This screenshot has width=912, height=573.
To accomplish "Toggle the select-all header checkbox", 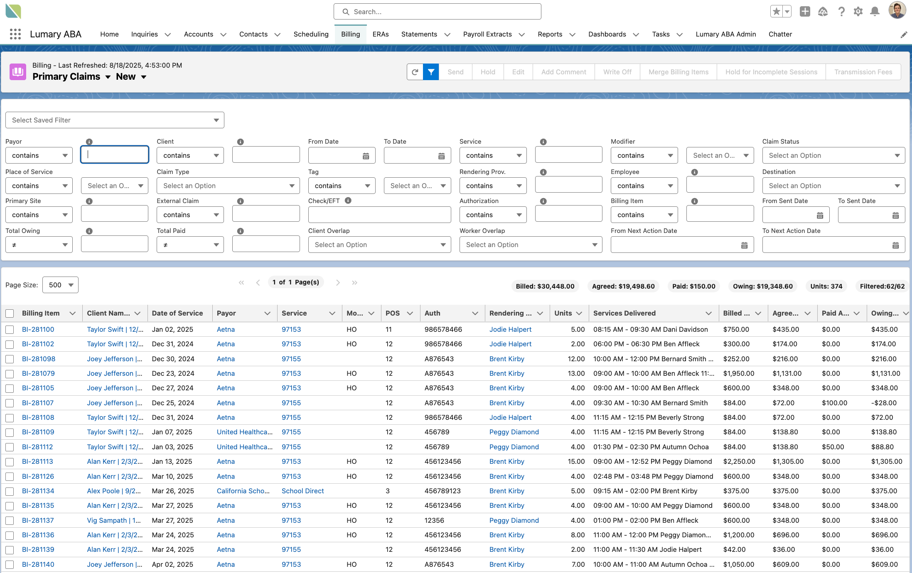I will point(10,313).
